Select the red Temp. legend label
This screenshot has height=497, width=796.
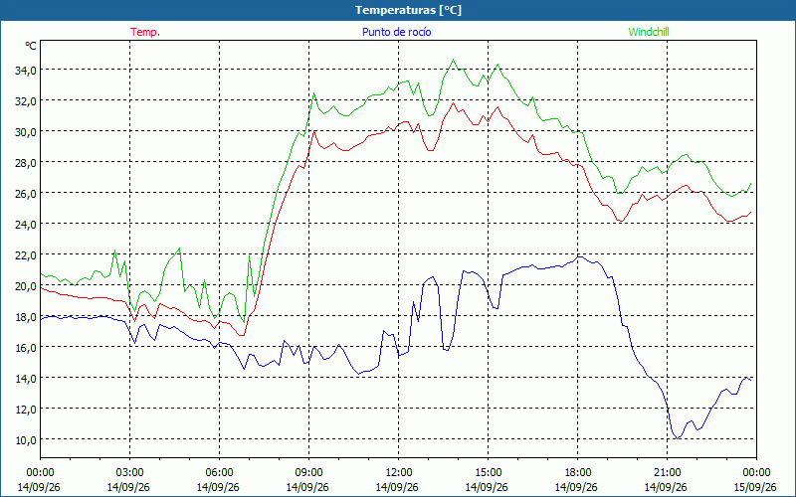tap(145, 32)
